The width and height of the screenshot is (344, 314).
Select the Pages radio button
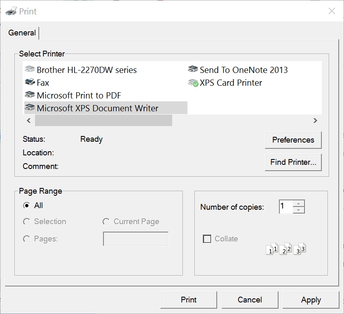pyautogui.click(x=26, y=239)
